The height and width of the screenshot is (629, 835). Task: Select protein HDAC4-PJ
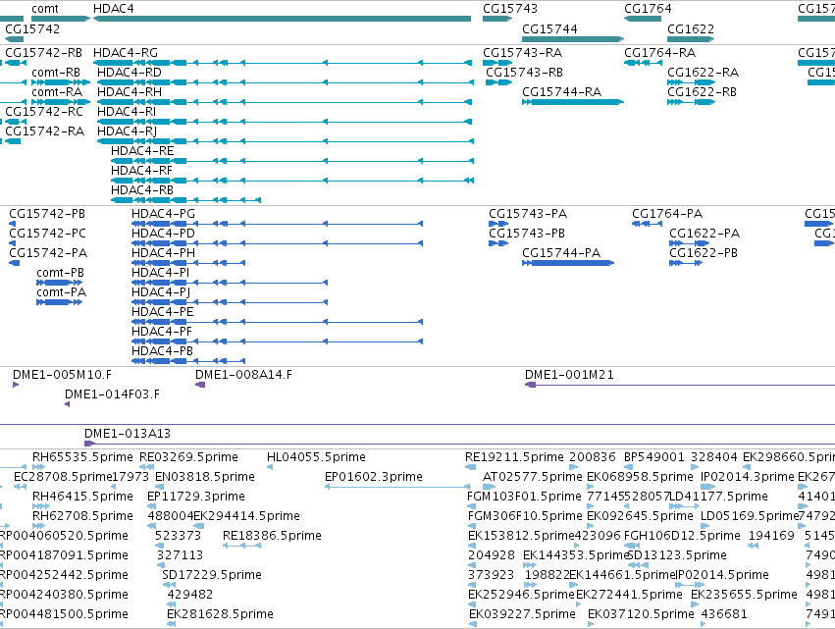[161, 293]
